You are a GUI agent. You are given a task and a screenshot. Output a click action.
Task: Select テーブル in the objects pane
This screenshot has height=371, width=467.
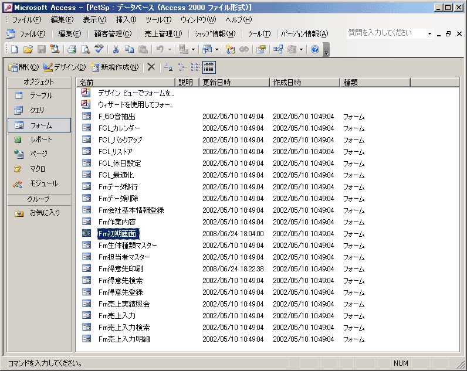pos(40,96)
